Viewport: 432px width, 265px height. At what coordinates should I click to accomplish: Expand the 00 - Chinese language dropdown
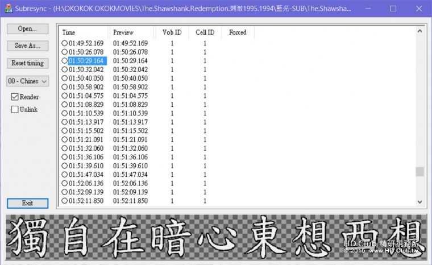(x=27, y=81)
